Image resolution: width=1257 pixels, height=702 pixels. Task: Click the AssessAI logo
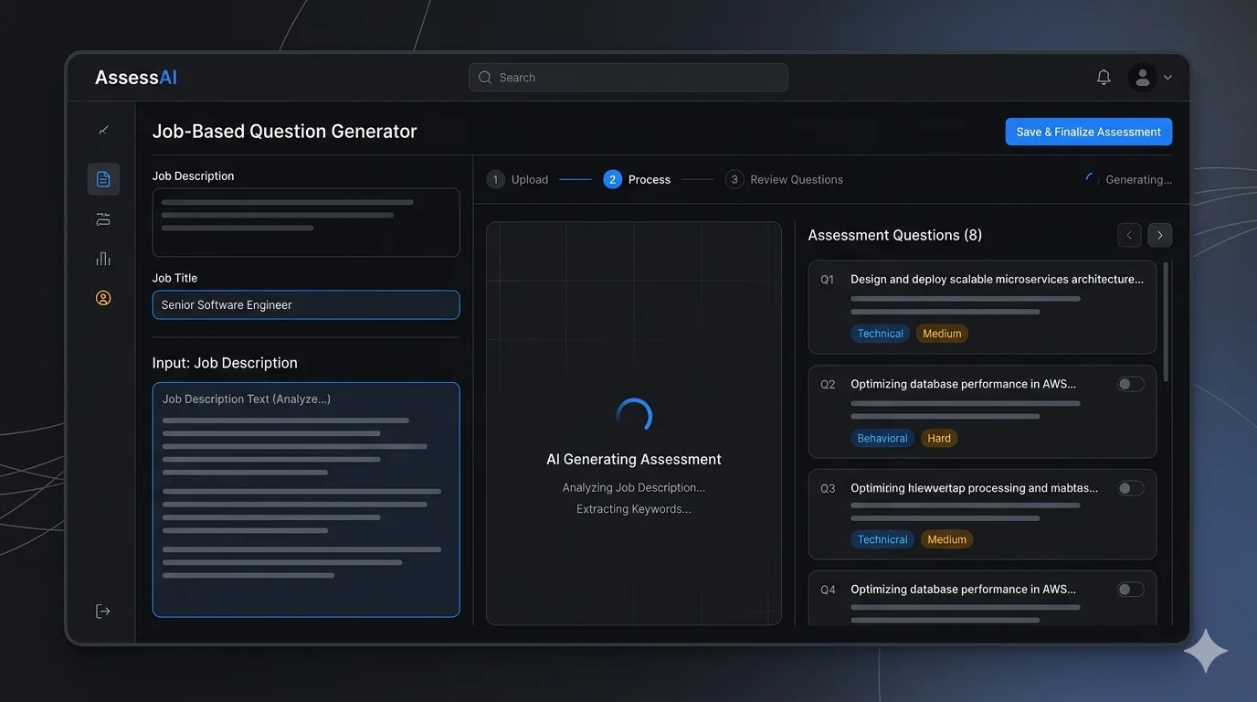coord(136,78)
